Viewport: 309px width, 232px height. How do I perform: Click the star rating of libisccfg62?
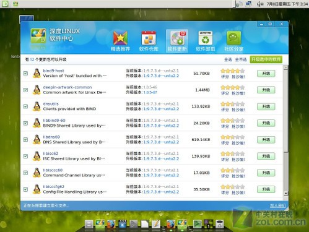tap(233, 187)
